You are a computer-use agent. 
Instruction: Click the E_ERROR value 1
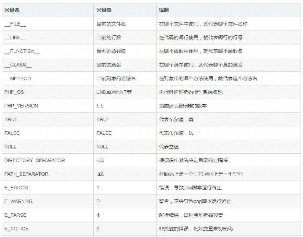pos(98,188)
